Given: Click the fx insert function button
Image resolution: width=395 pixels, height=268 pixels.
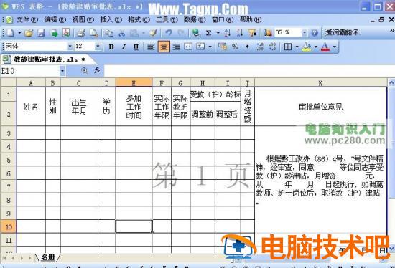Looking at the screenshot, I should coord(97,71).
